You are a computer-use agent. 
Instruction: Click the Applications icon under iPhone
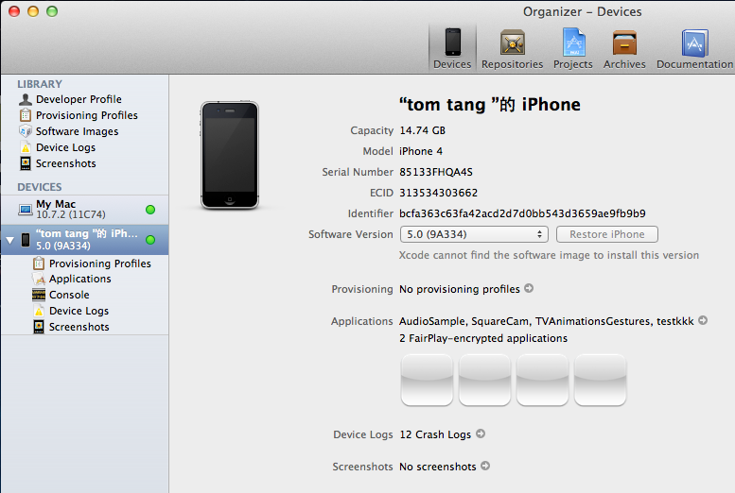point(39,279)
